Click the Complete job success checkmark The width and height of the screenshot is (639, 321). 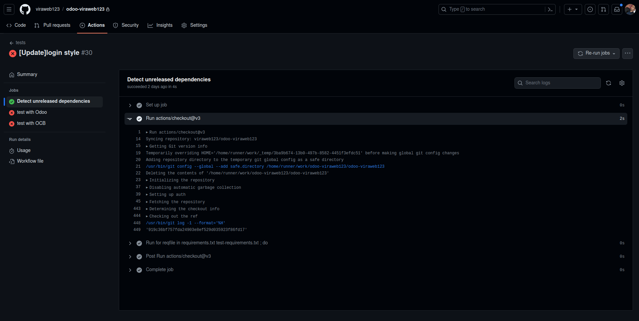click(139, 270)
